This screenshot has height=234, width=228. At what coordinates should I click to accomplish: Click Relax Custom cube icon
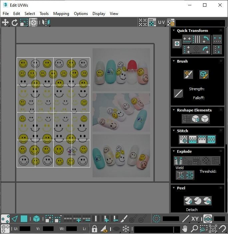tap(205, 119)
